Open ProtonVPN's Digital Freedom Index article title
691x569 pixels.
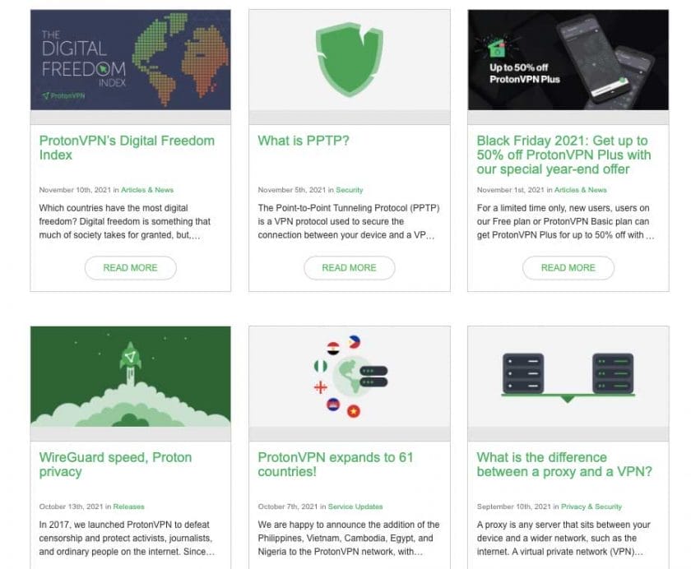tap(127, 147)
